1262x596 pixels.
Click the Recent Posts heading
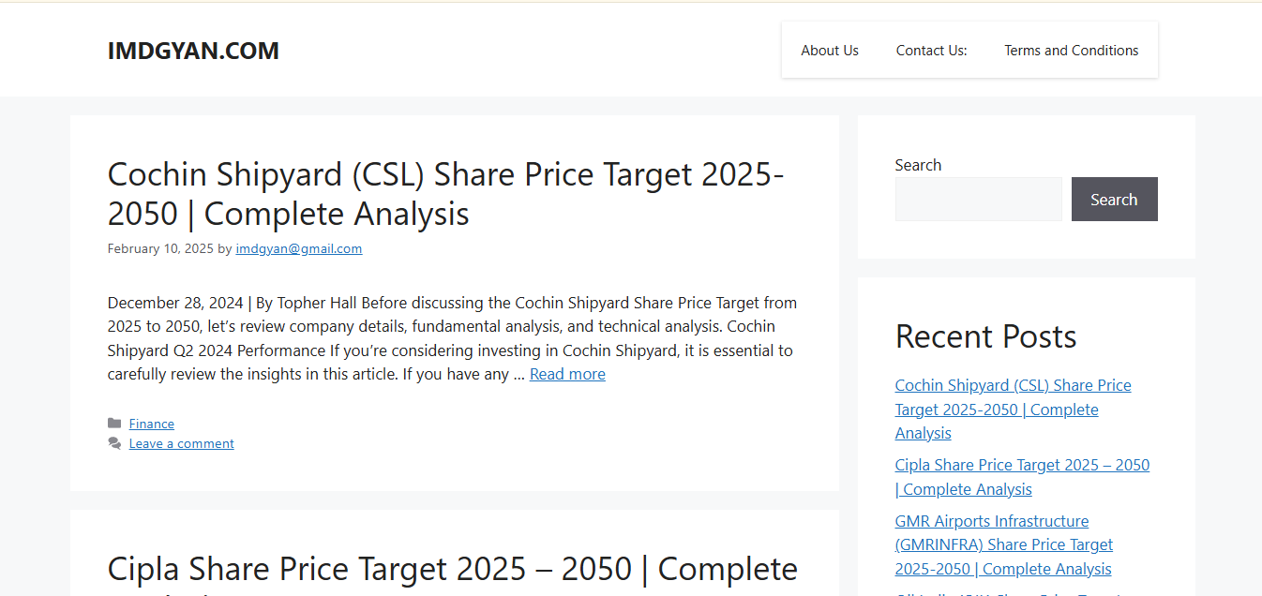[x=986, y=336]
